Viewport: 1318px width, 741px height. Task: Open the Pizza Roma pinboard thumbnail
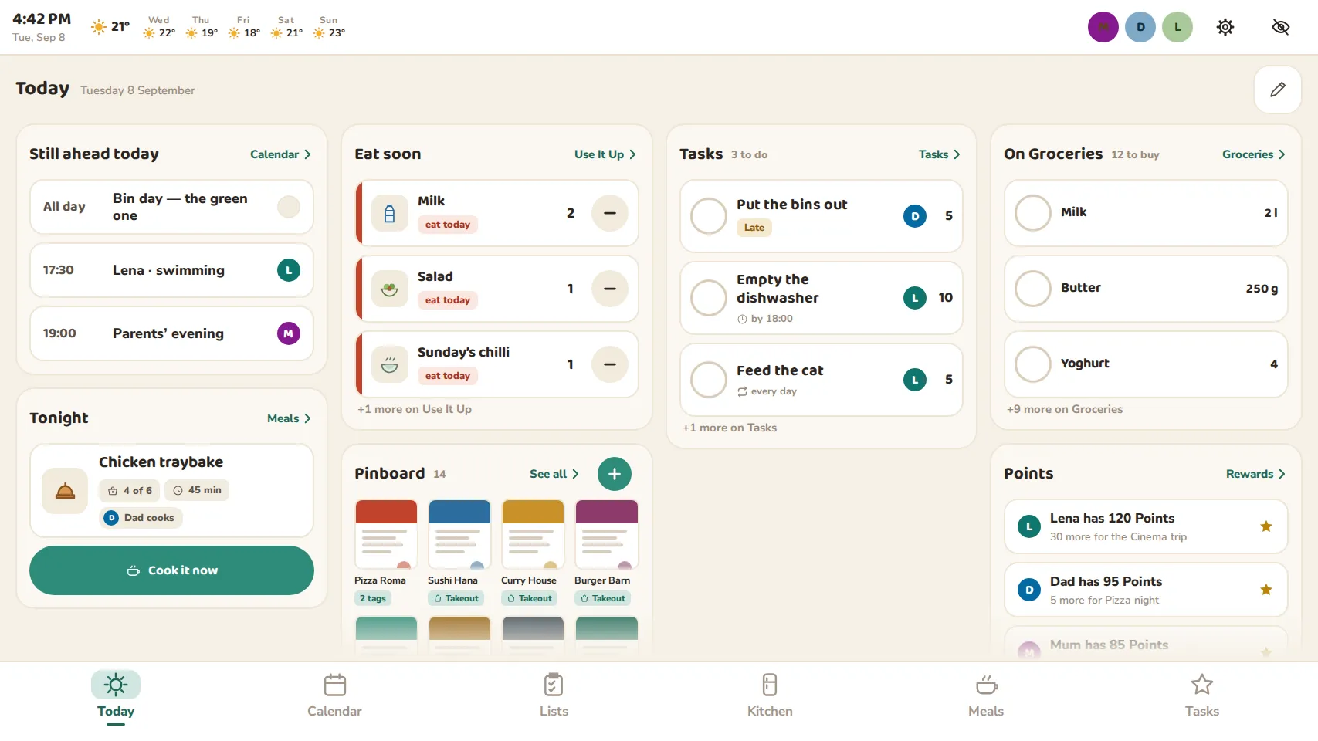click(x=386, y=534)
